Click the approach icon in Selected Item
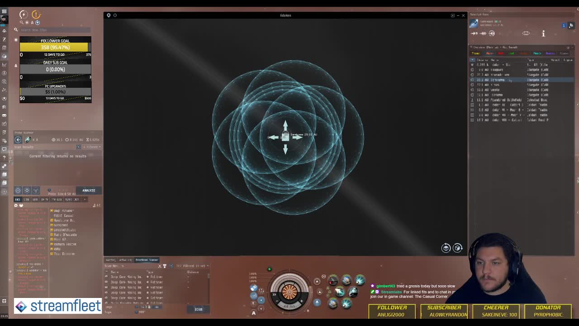The image size is (579, 326). pos(474,33)
